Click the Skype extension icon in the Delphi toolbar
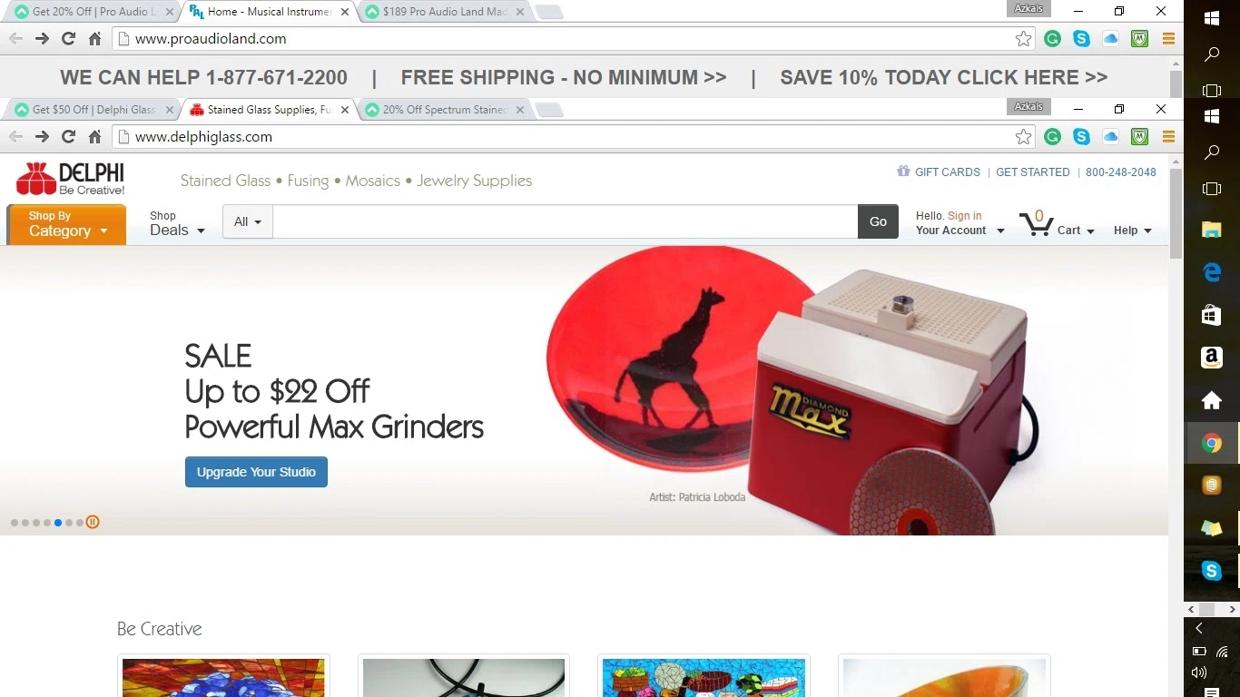Image resolution: width=1240 pixels, height=697 pixels. (x=1081, y=137)
